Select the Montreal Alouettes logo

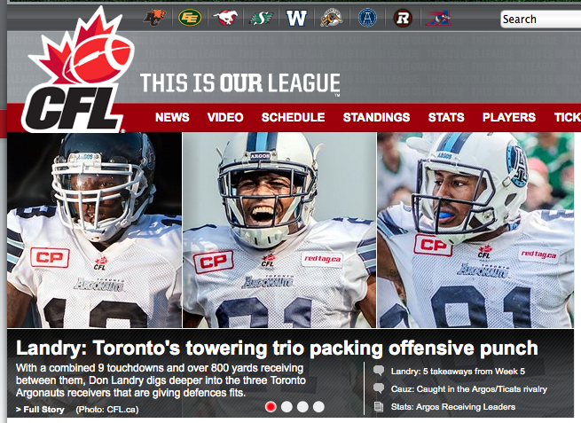tap(438, 18)
